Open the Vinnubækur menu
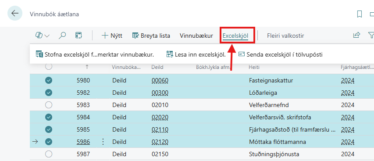 (x=196, y=36)
